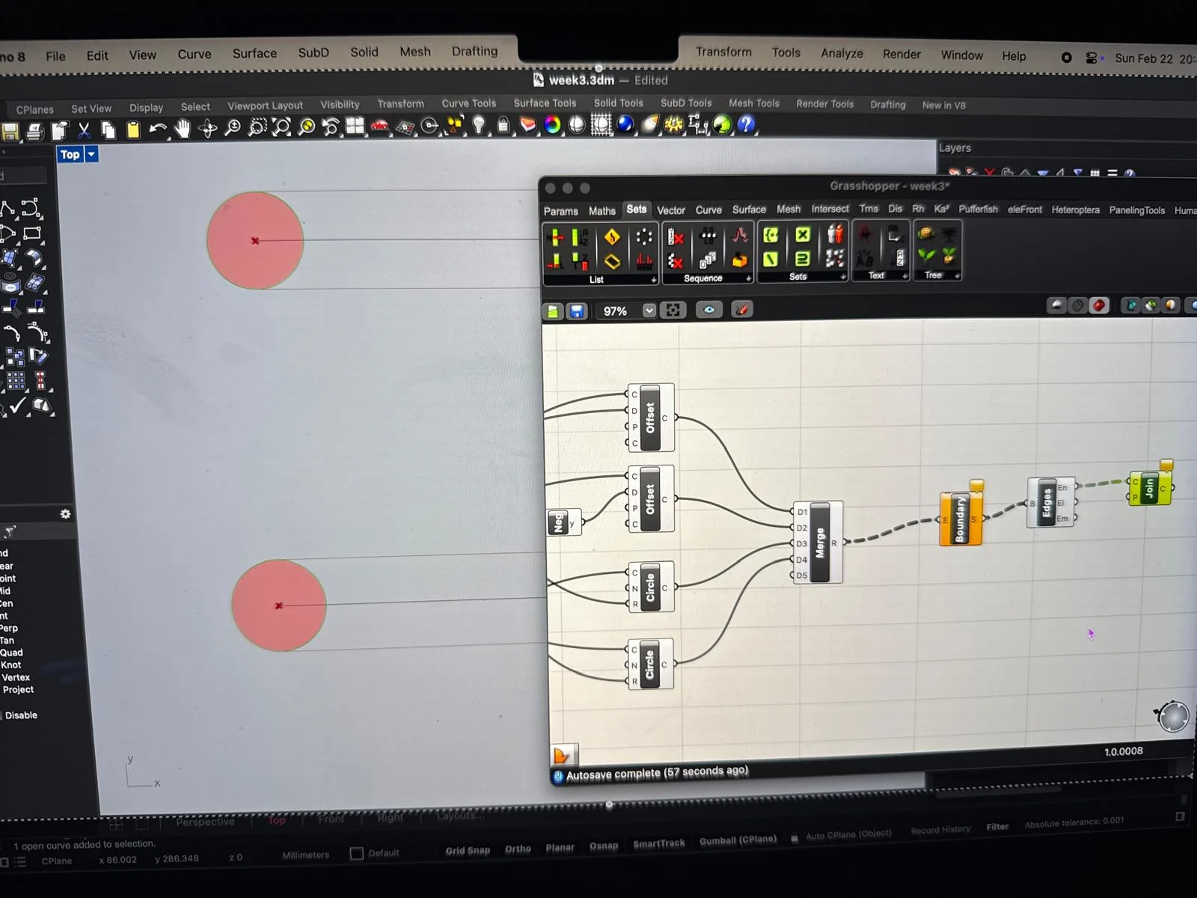The width and height of the screenshot is (1197, 898).
Task: Click the blue Save icon in Grasshopper
Action: pos(577,311)
